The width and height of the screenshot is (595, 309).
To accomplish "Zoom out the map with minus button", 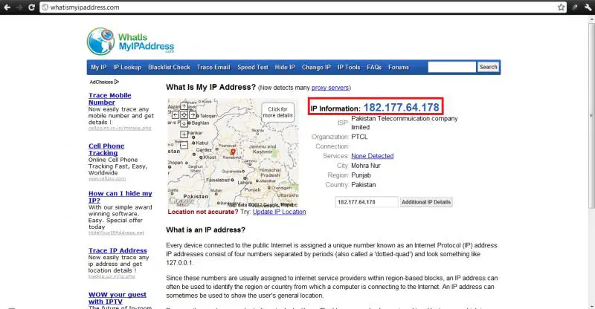I will coord(184,145).
